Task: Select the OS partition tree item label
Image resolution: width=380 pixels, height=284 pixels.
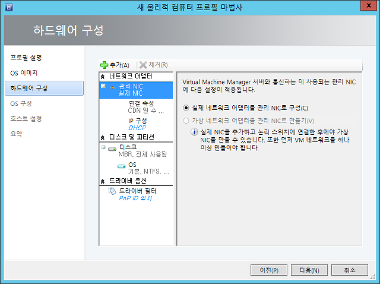Action: coord(132,165)
